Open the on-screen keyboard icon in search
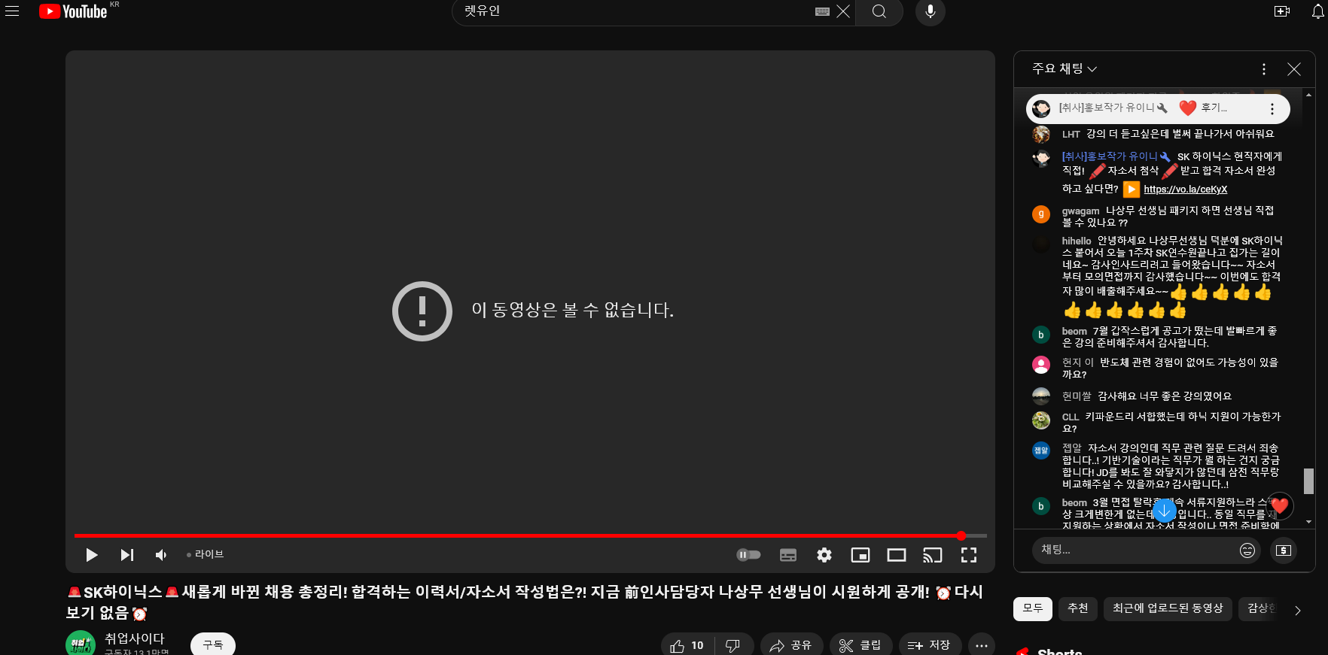1328x655 pixels. 822,11
